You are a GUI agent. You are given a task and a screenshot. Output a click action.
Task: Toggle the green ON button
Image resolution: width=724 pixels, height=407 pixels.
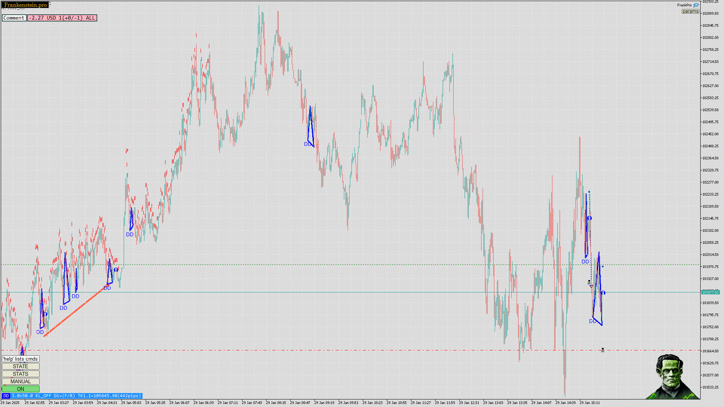pos(20,389)
